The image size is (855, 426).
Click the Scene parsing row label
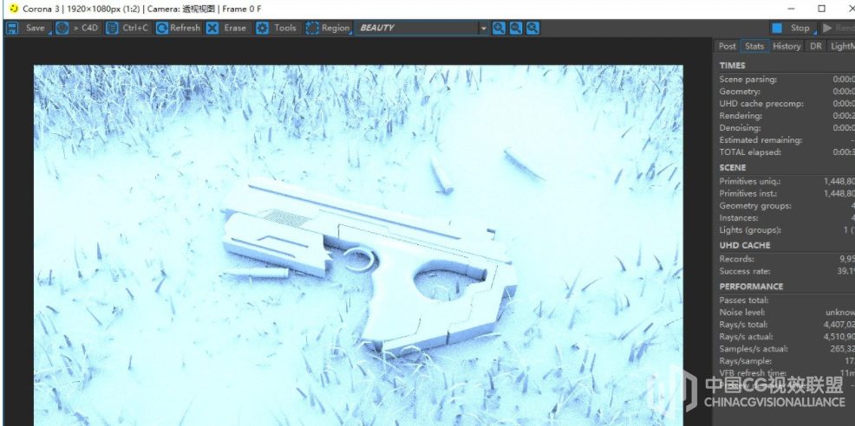[x=747, y=80]
